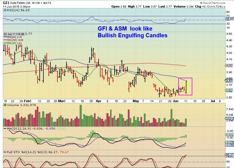Click the MA(10) 3.62 legend entry

click(x=13, y=43)
